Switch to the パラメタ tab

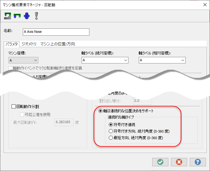coord(12,44)
